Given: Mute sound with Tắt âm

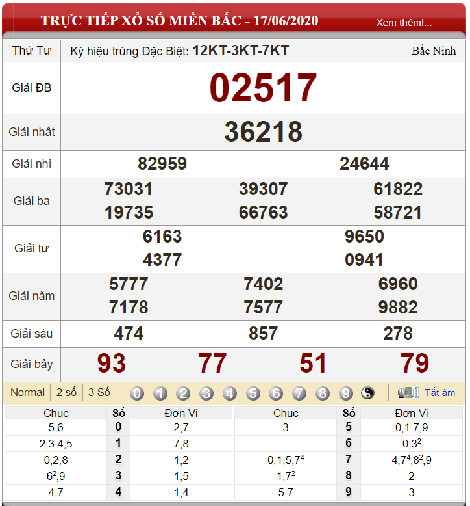Looking at the screenshot, I should click(x=439, y=392).
